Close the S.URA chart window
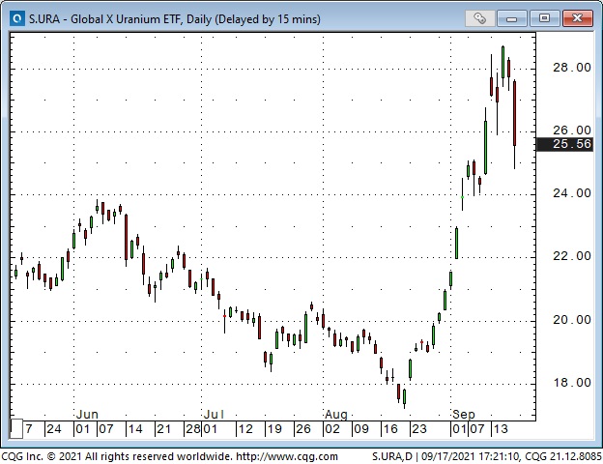The width and height of the screenshot is (603, 464). tap(577, 18)
